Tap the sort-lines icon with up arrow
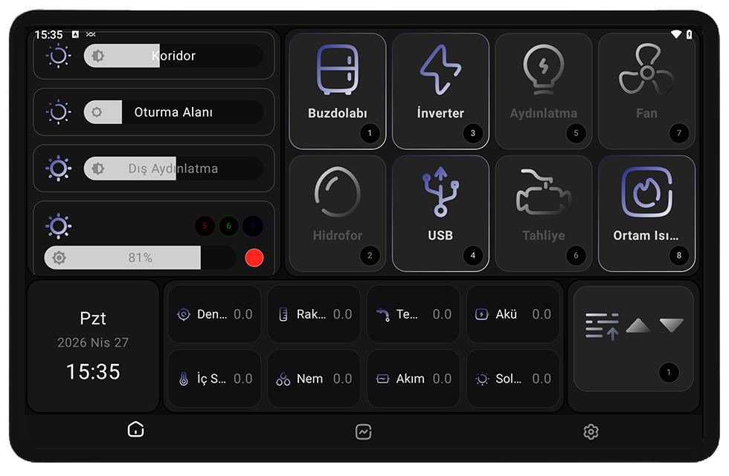The width and height of the screenshot is (729, 476). pyautogui.click(x=602, y=326)
